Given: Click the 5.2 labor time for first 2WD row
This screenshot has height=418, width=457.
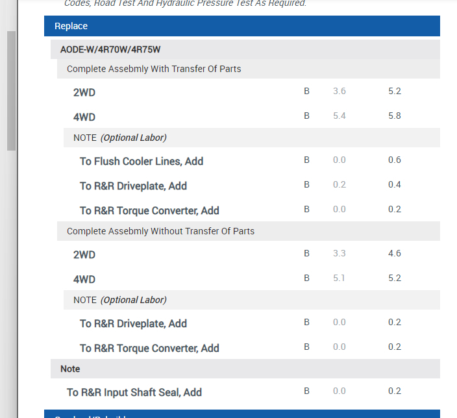Looking at the screenshot, I should point(395,92).
